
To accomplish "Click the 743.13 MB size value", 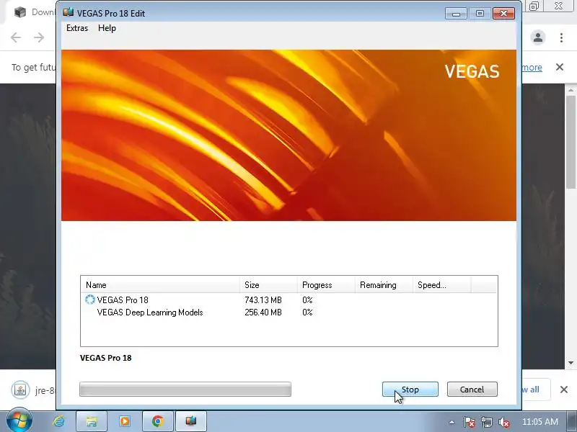I will [263, 300].
